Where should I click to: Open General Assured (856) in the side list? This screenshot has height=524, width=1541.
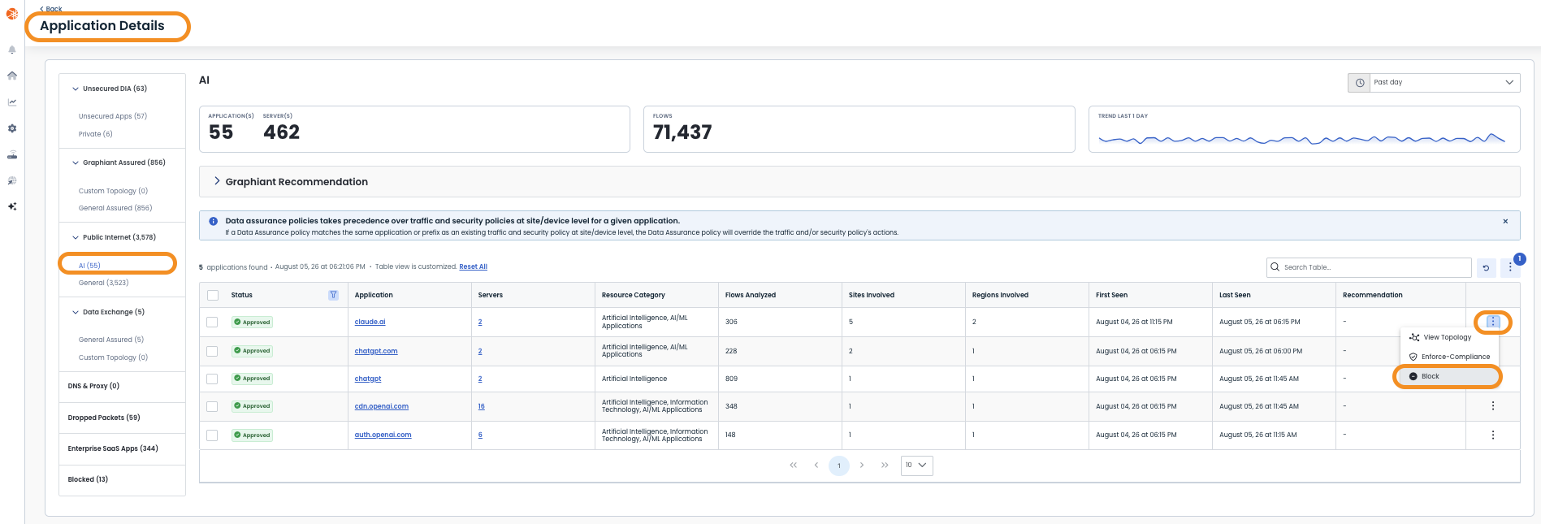115,208
